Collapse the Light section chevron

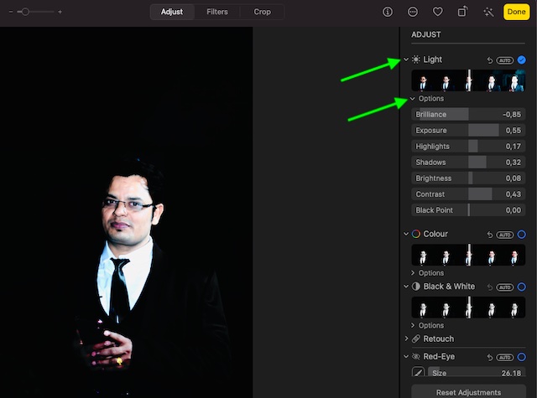click(x=406, y=59)
